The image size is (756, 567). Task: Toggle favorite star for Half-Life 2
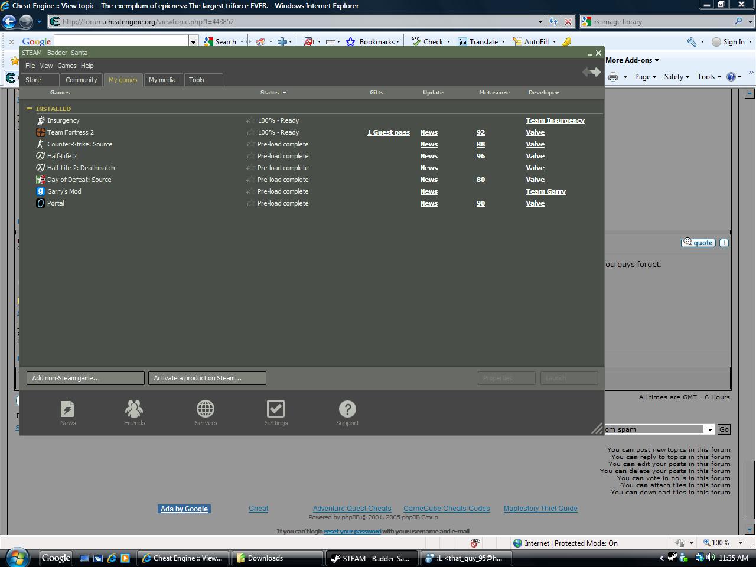point(250,156)
